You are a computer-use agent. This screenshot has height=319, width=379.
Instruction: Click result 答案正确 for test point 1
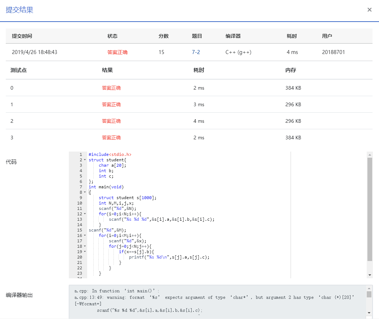(111, 104)
